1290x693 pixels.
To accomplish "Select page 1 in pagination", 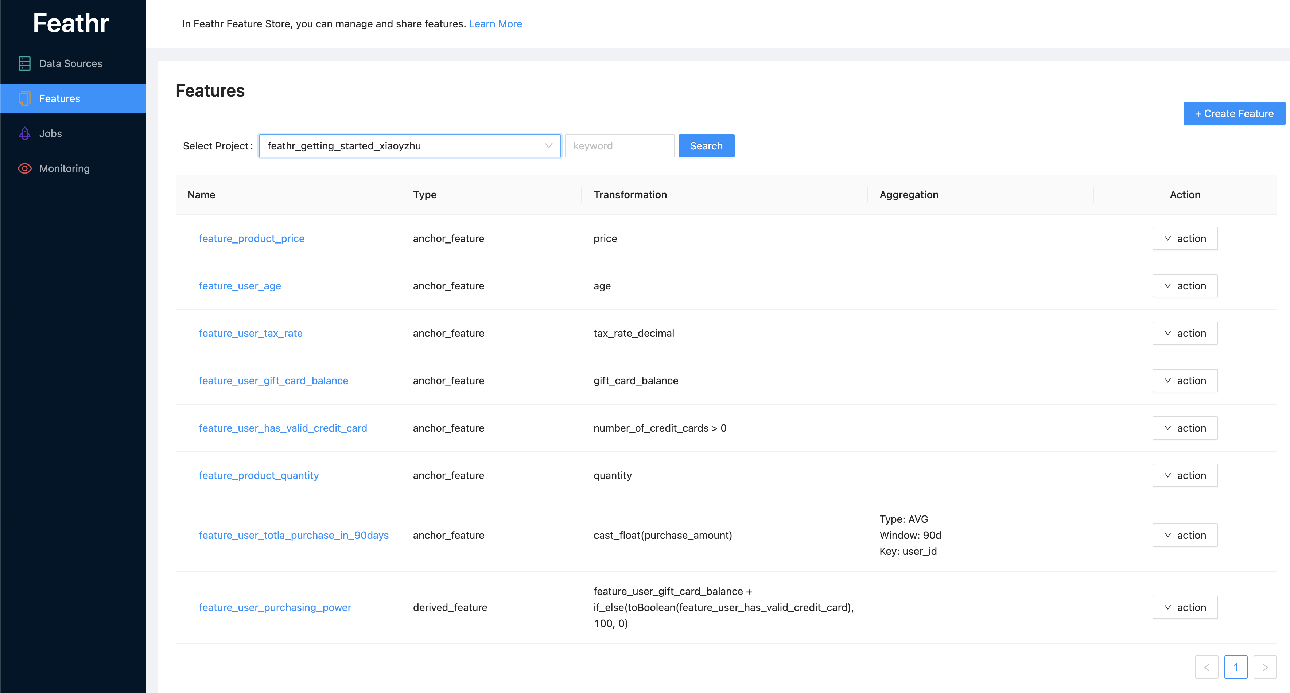I will pos(1236,667).
